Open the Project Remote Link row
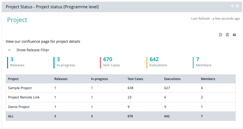 (x=24, y=97)
